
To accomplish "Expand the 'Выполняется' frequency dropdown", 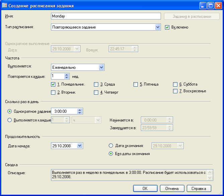I will tap(102, 67).
